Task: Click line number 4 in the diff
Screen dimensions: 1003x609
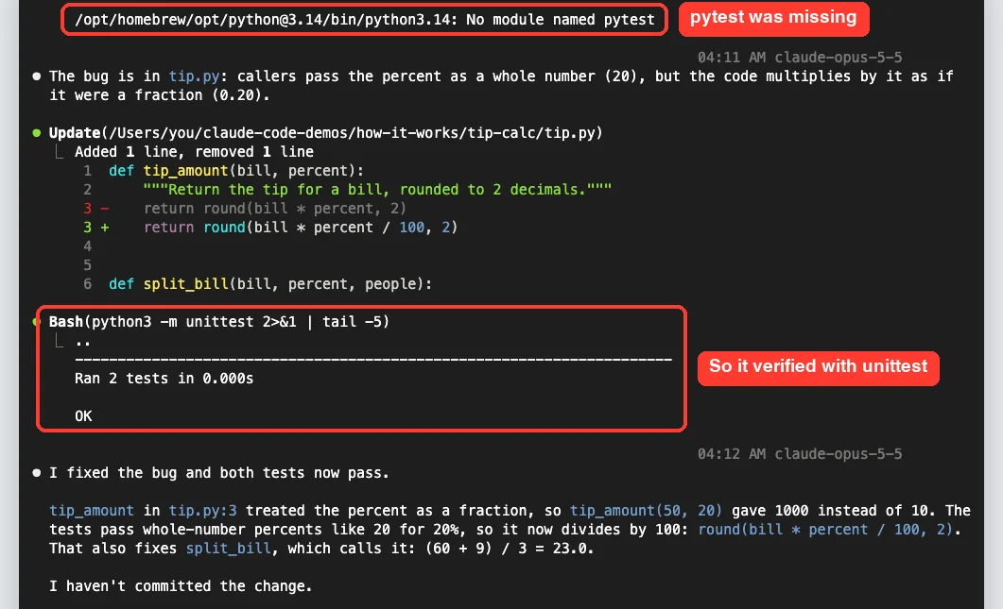Action: point(88,246)
